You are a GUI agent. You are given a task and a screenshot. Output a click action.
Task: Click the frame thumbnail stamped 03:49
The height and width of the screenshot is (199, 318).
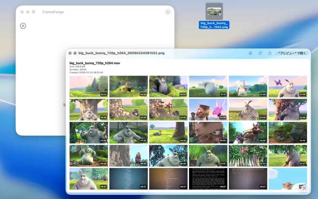click(288, 110)
